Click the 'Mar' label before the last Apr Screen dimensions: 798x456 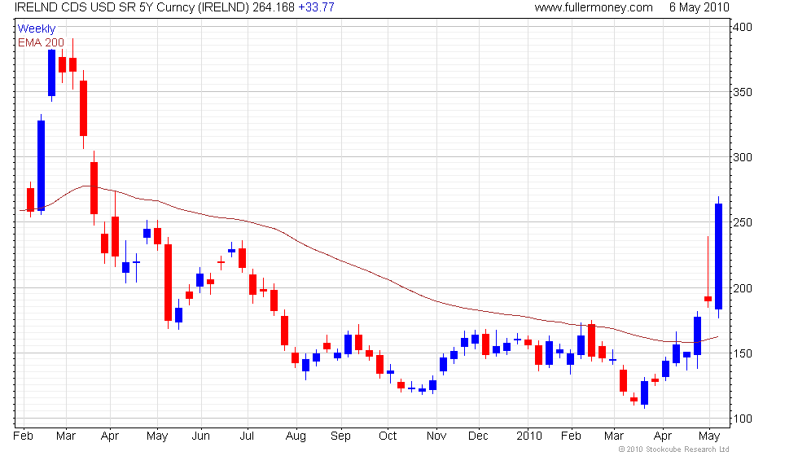click(614, 436)
